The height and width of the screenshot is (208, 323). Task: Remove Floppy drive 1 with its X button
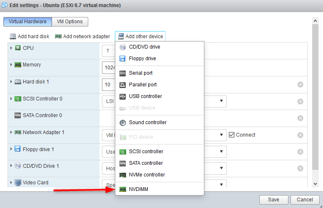pos(301,152)
